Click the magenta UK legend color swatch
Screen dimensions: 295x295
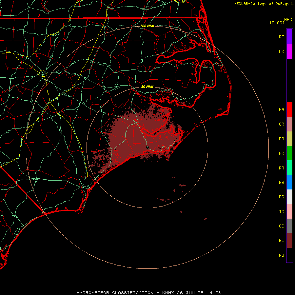pyautogui.click(x=289, y=51)
